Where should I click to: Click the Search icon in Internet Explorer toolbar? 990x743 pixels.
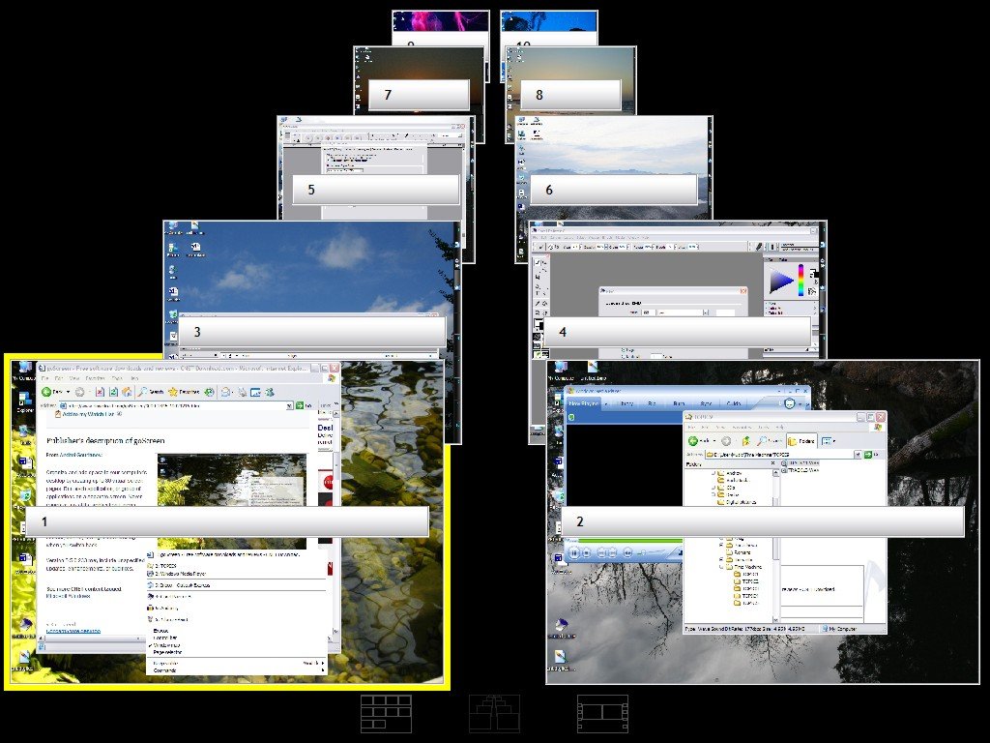click(143, 391)
